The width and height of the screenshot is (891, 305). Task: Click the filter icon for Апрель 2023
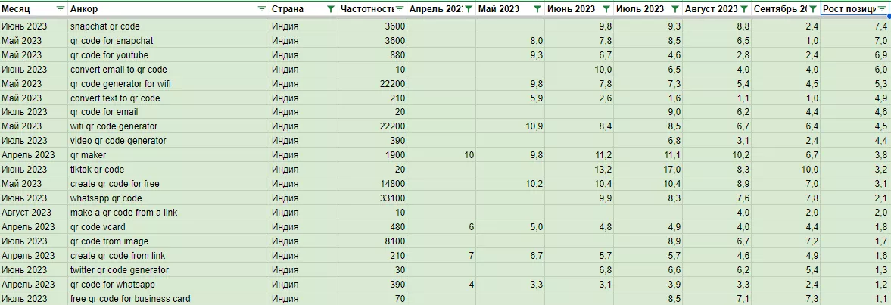(x=469, y=8)
